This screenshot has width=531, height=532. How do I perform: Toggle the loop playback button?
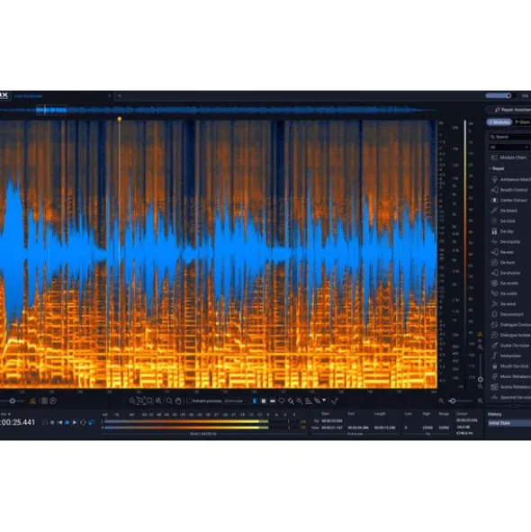click(x=83, y=422)
